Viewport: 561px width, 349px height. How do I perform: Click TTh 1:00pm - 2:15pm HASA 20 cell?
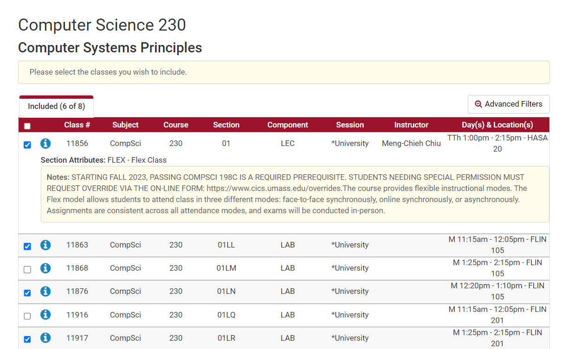tap(497, 144)
